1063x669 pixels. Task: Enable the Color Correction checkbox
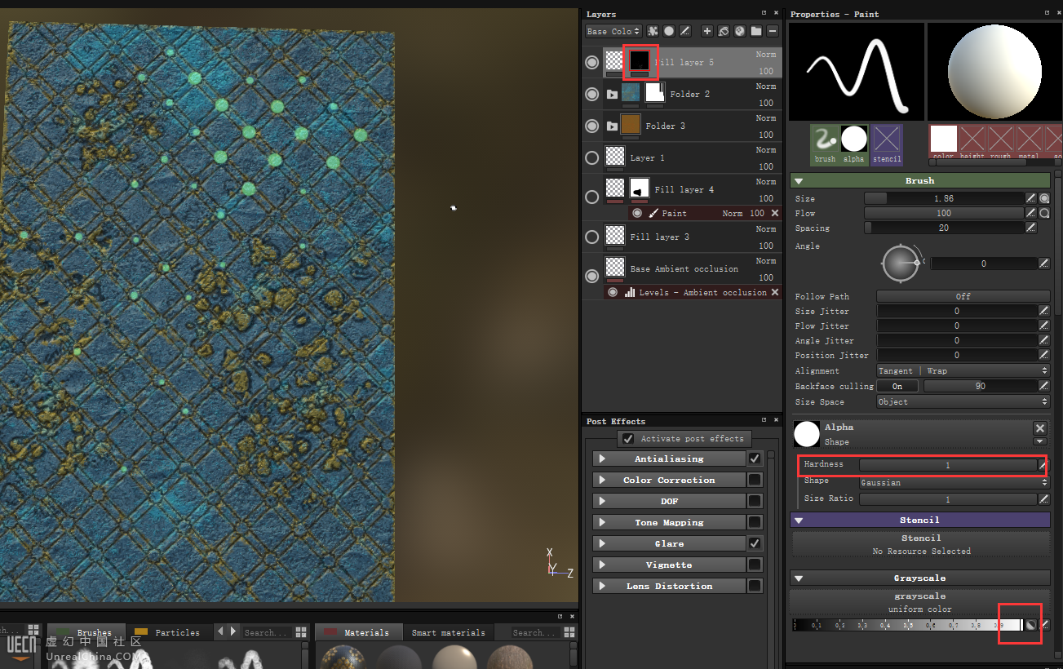755,480
